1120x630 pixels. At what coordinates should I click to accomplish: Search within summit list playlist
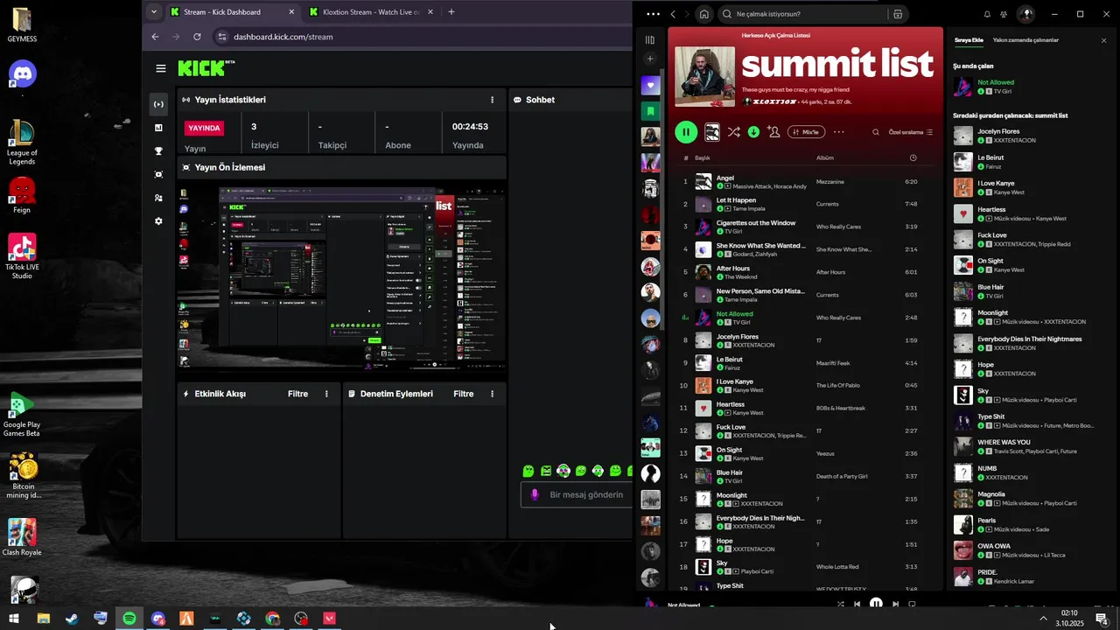(x=875, y=132)
